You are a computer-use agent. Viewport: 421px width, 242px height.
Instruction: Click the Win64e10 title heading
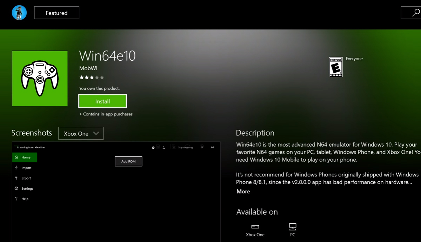click(107, 56)
